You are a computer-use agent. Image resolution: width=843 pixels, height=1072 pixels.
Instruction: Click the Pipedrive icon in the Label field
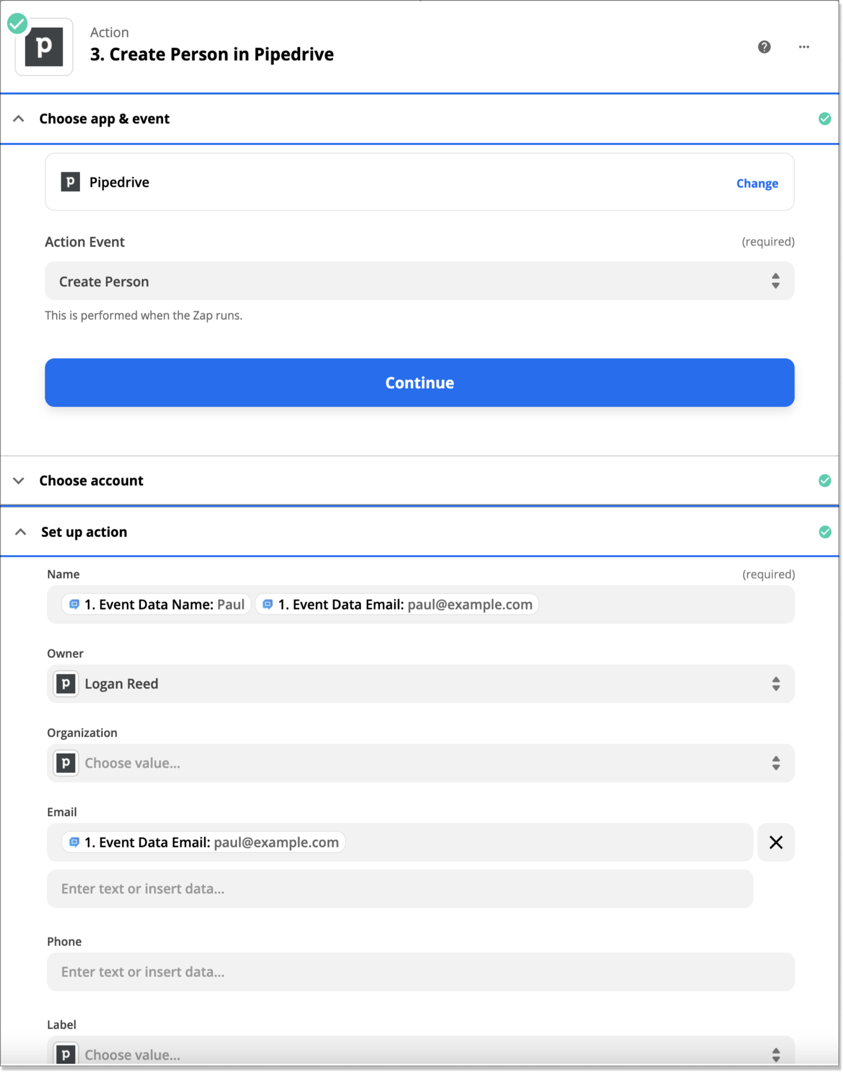(66, 1054)
